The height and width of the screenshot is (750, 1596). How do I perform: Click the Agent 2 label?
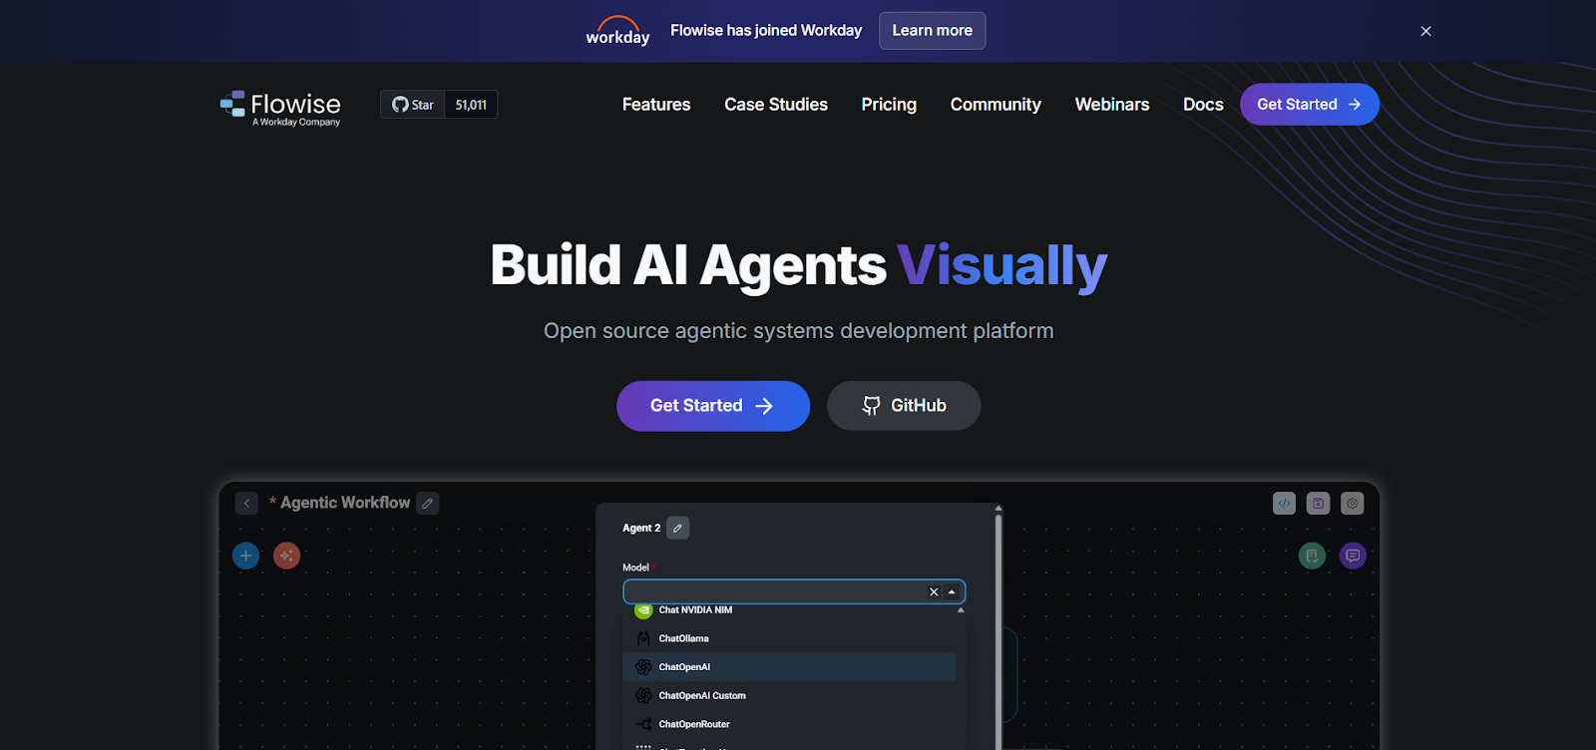click(641, 529)
